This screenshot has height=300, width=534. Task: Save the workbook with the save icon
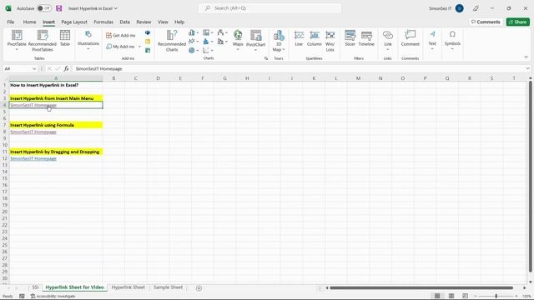tap(59, 8)
